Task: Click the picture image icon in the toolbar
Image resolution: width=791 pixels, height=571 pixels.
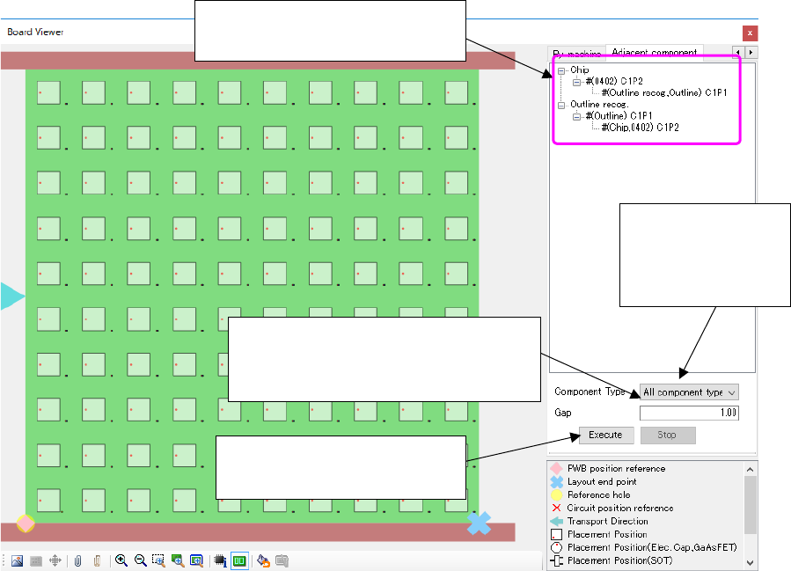Action: (17, 560)
